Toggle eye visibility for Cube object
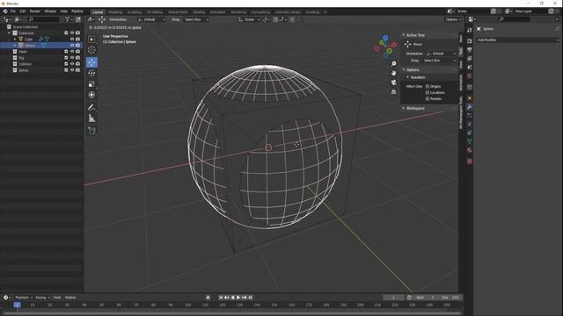This screenshot has height=316, width=563. coord(72,39)
